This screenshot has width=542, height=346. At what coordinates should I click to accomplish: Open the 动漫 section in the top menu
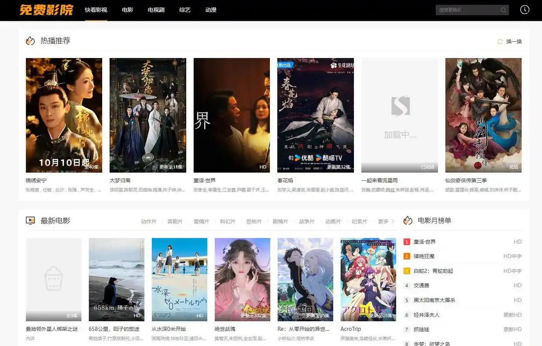211,10
